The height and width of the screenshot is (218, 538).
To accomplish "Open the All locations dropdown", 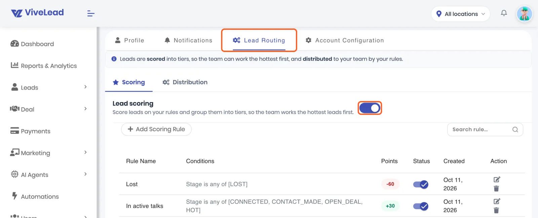I will pyautogui.click(x=460, y=14).
